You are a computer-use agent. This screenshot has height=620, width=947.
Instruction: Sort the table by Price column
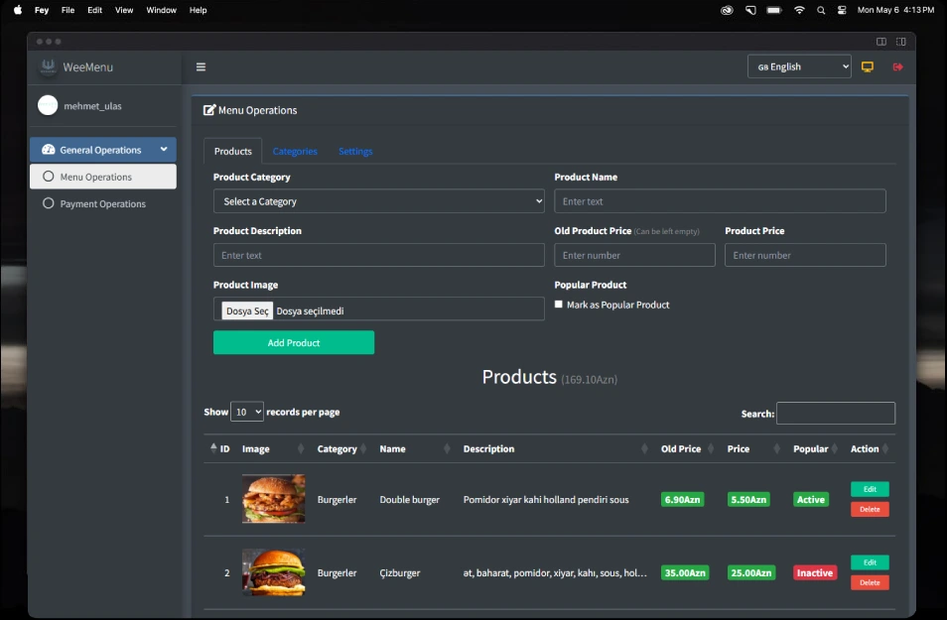click(x=753, y=448)
